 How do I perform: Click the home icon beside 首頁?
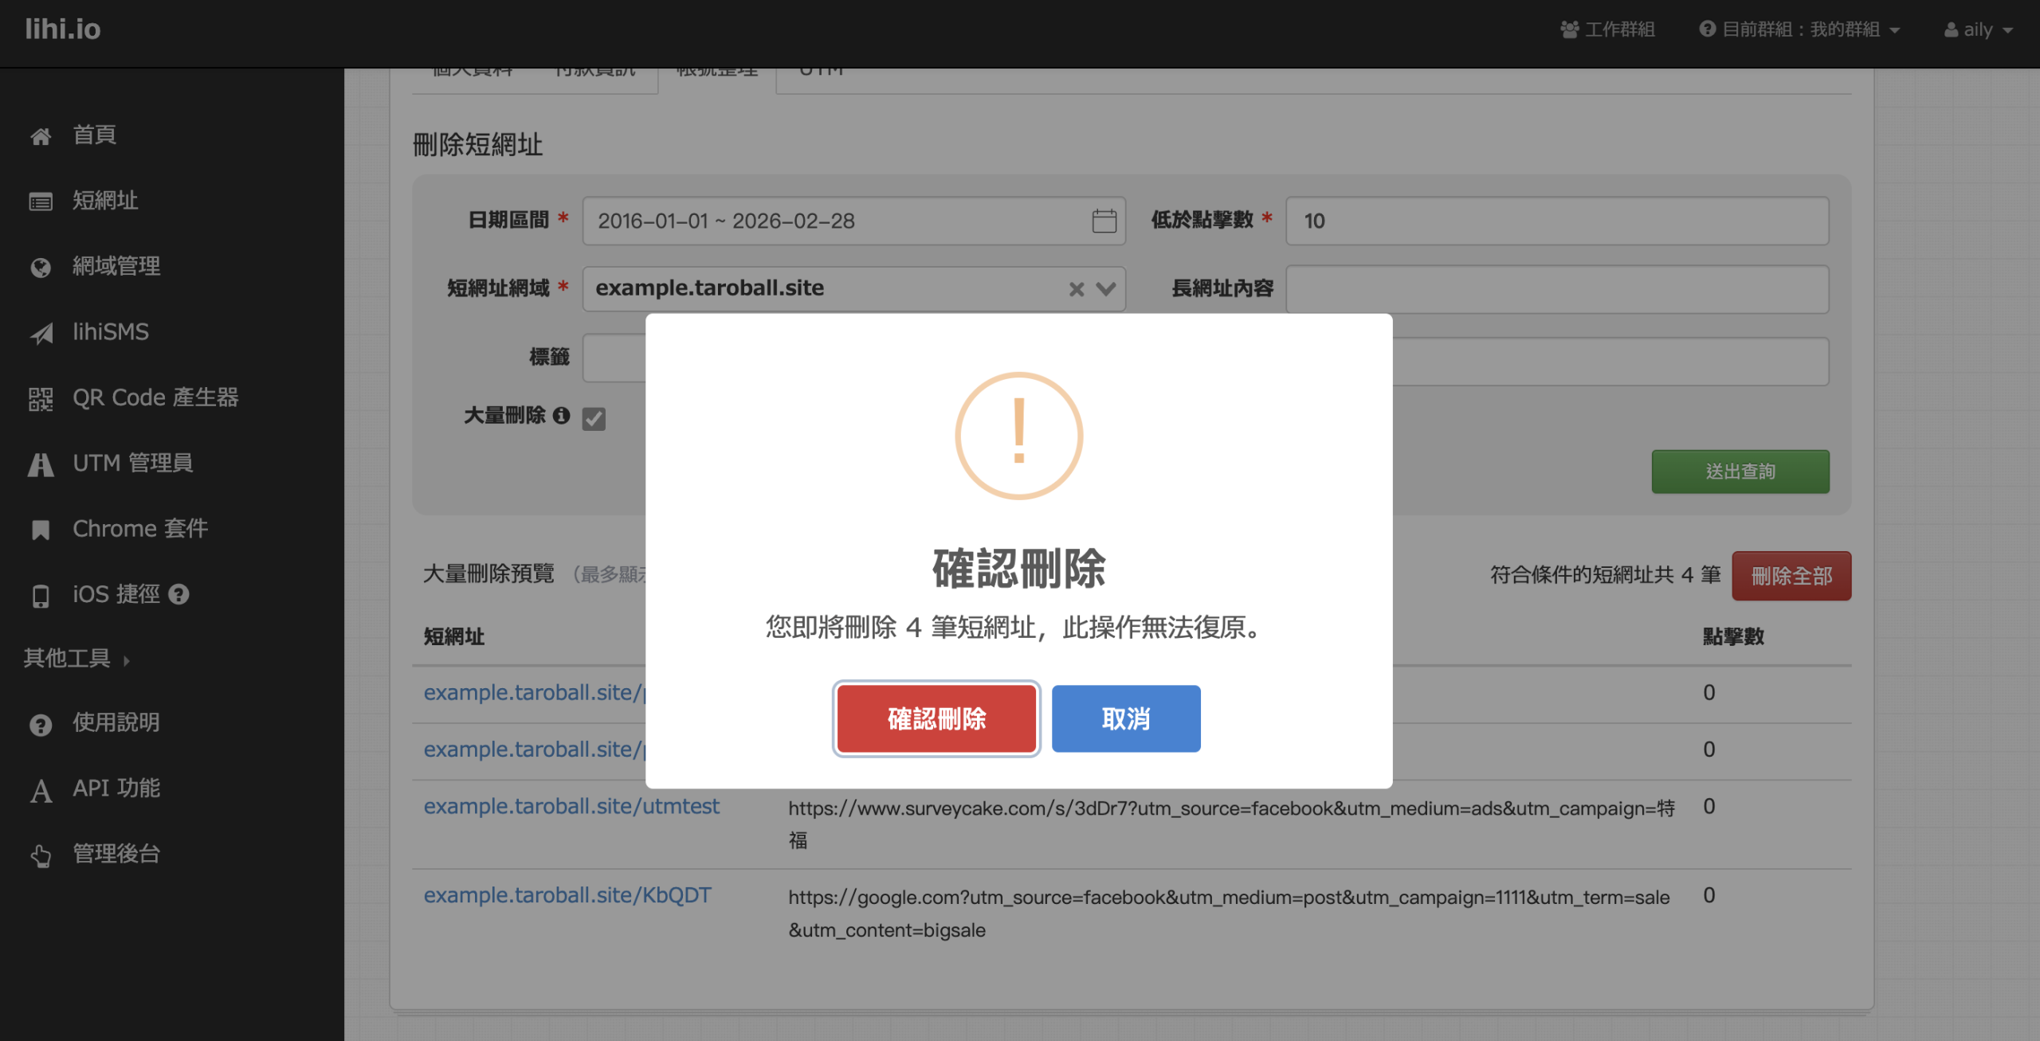coord(41,136)
